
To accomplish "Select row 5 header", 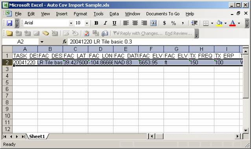I will tap(7, 82).
